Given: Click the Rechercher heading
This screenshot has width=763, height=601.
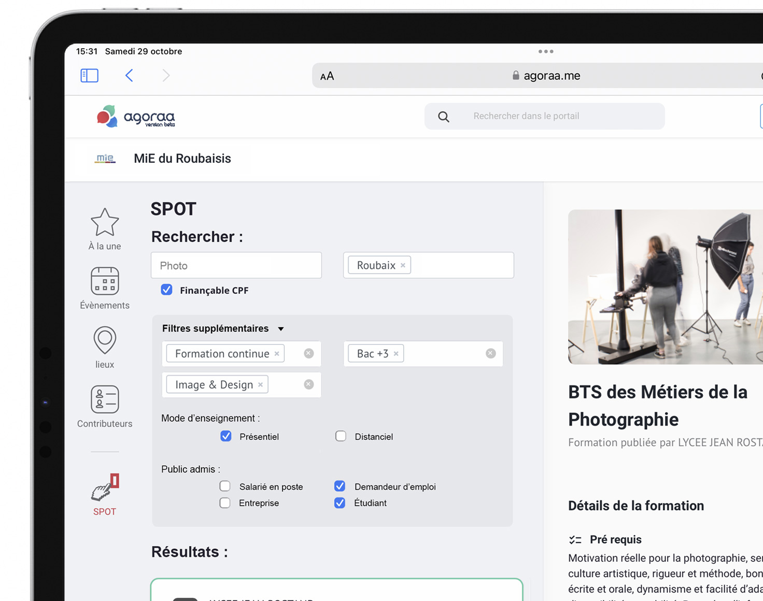Looking at the screenshot, I should (197, 237).
